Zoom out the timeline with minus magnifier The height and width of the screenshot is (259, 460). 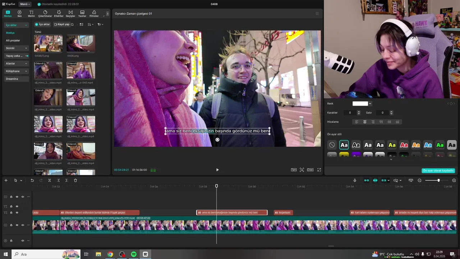click(x=419, y=180)
